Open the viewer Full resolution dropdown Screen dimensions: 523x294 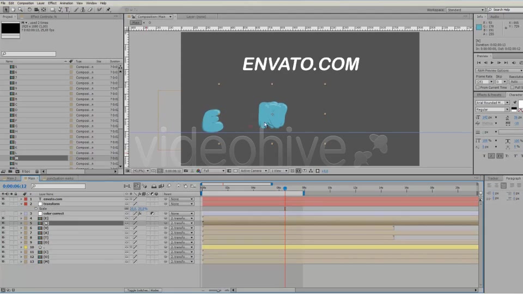(x=214, y=170)
